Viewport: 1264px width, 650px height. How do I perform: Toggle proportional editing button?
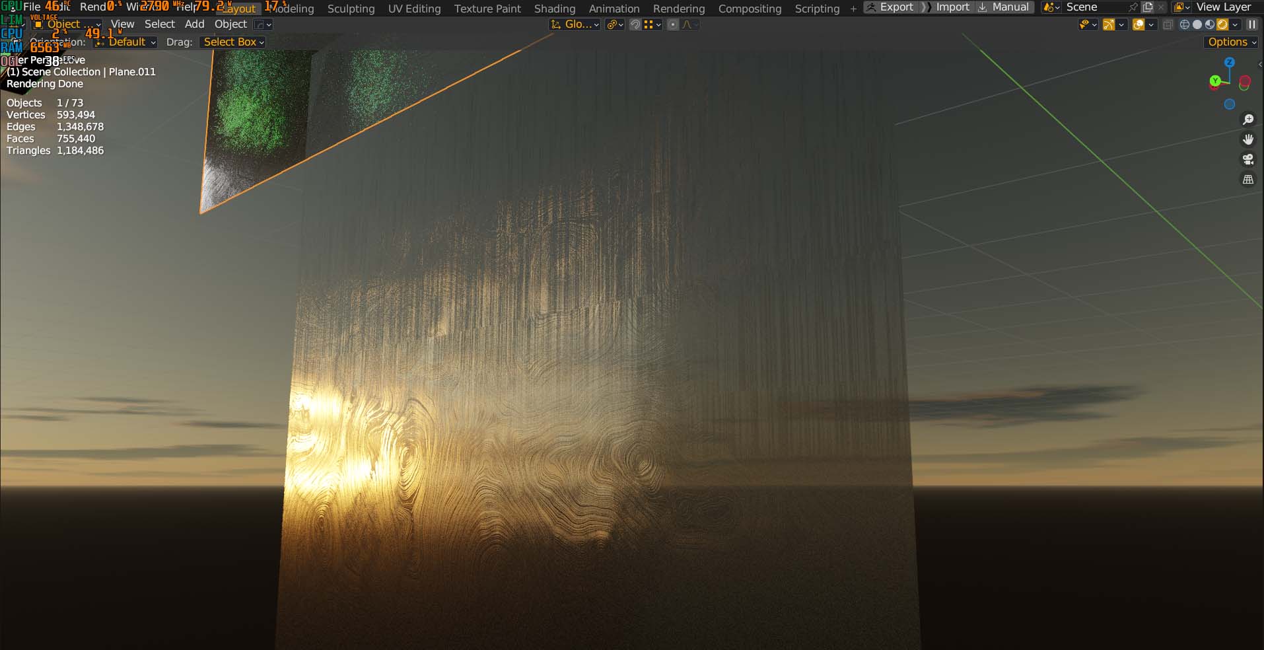(x=672, y=24)
